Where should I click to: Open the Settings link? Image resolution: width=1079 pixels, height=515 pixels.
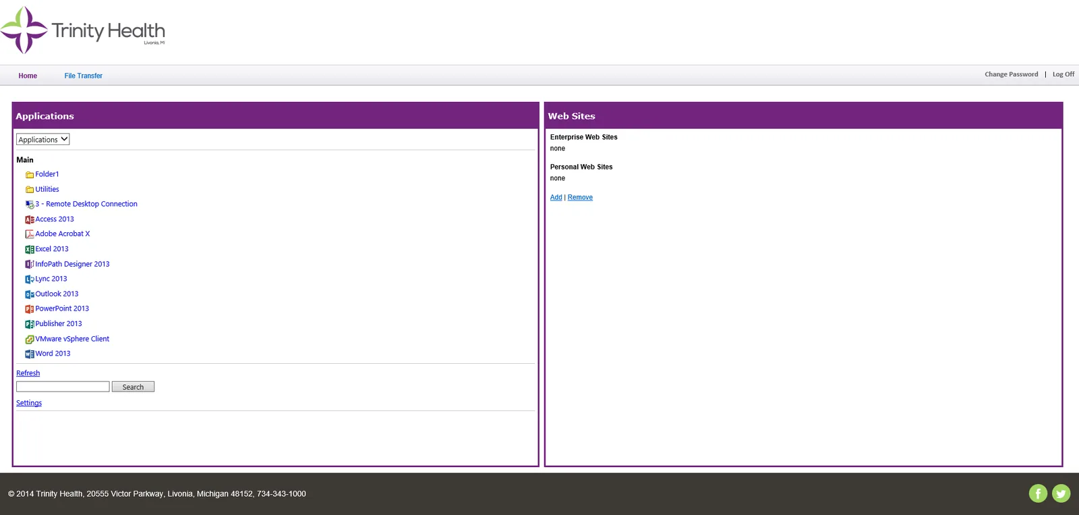coord(29,403)
